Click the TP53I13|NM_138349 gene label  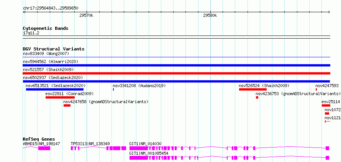tap(90, 144)
